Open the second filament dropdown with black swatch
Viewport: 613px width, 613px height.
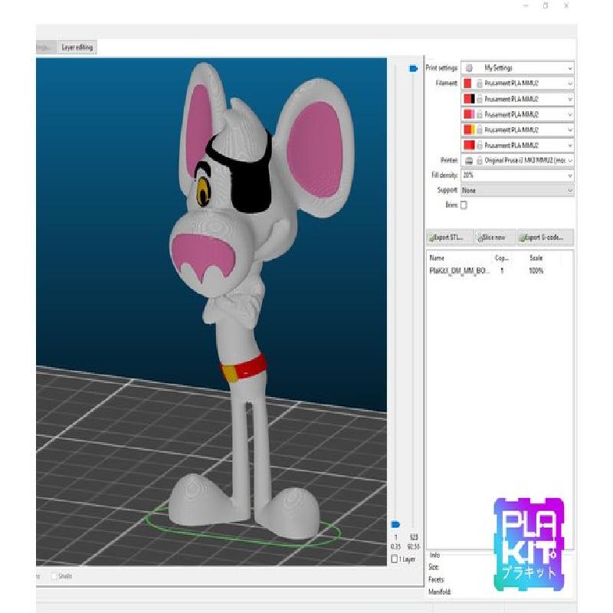(x=517, y=99)
